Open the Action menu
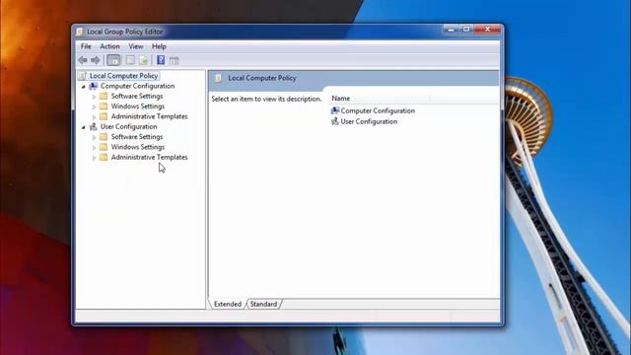 pyautogui.click(x=109, y=46)
